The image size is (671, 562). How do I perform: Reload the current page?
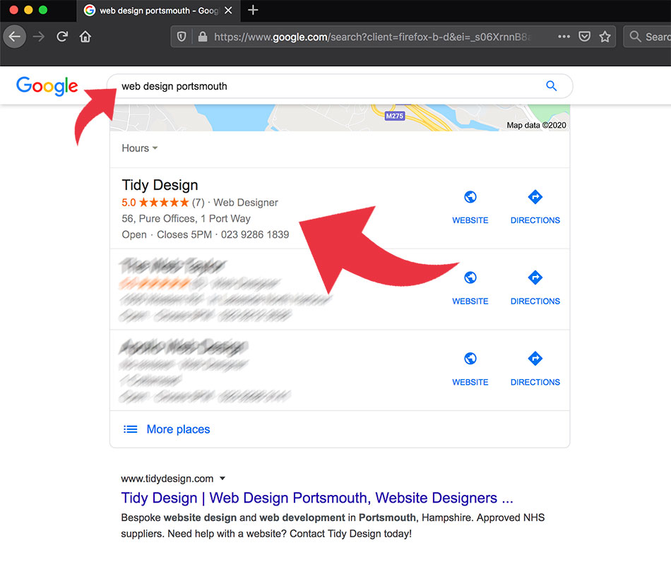62,36
